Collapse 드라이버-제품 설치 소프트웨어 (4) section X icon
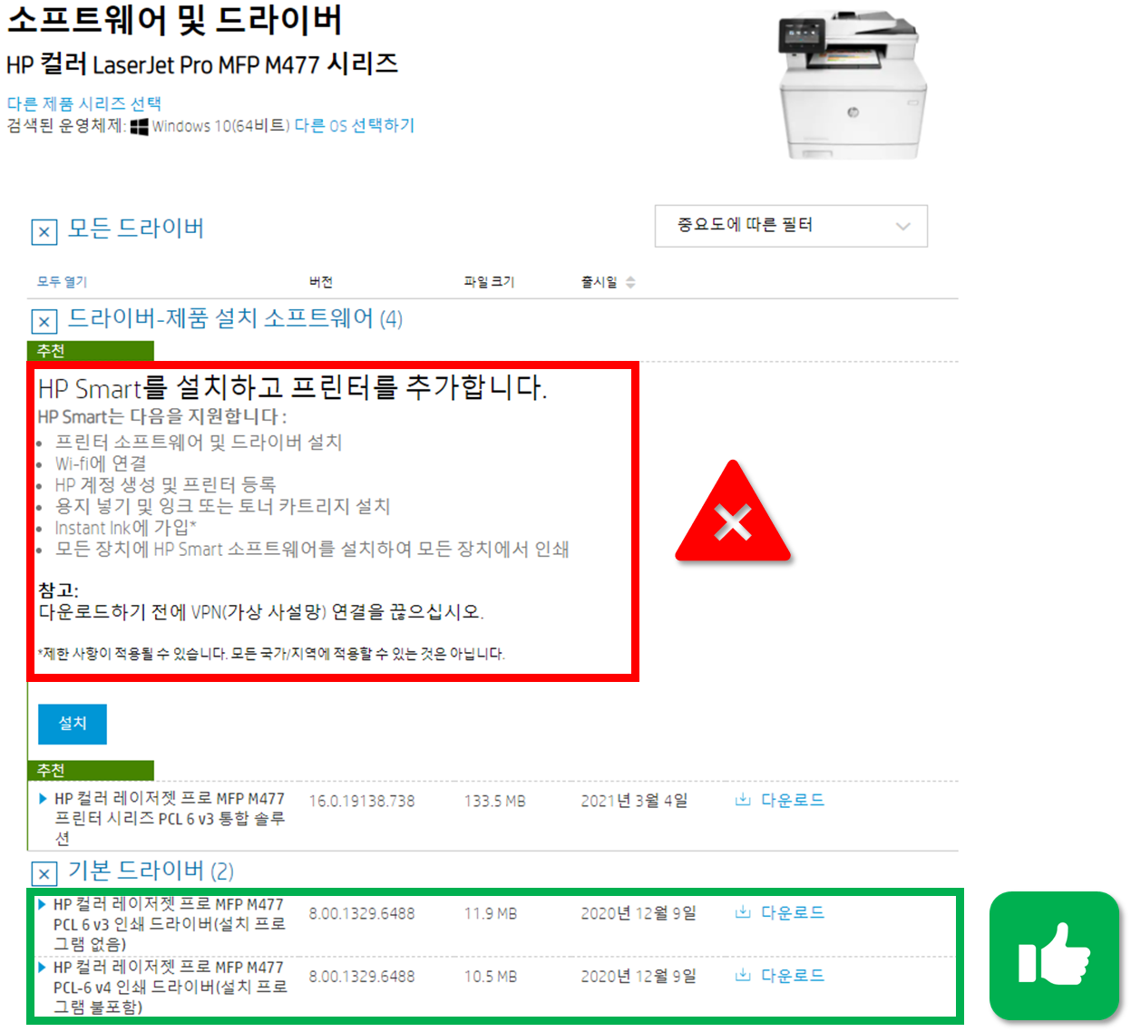The image size is (1131, 1032). tap(44, 321)
